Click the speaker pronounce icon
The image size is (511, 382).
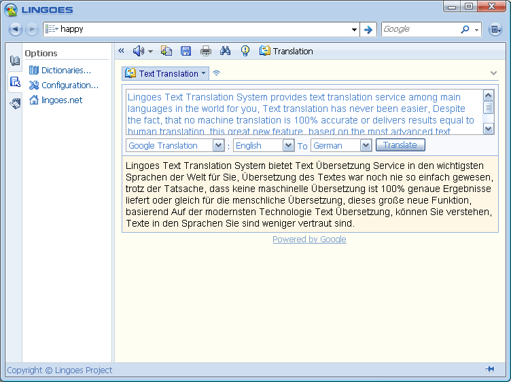(x=139, y=51)
